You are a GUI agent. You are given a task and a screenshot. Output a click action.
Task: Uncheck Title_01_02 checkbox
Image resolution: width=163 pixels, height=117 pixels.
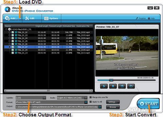(x=13, y=32)
